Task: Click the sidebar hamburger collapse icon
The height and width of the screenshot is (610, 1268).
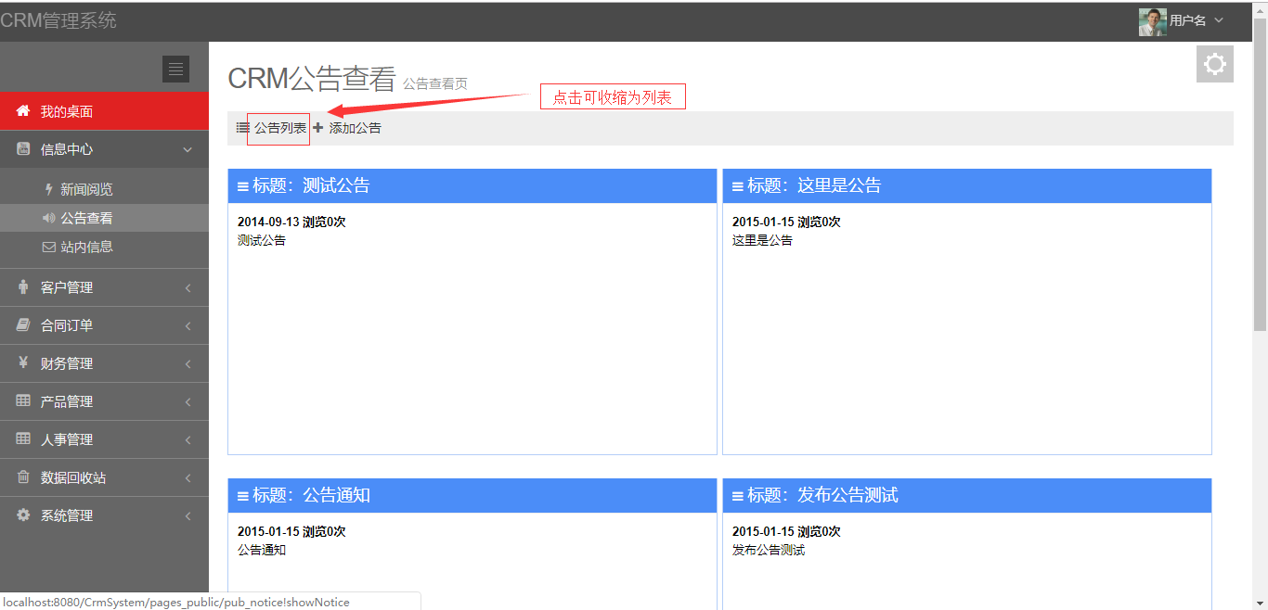Action: pos(175,70)
